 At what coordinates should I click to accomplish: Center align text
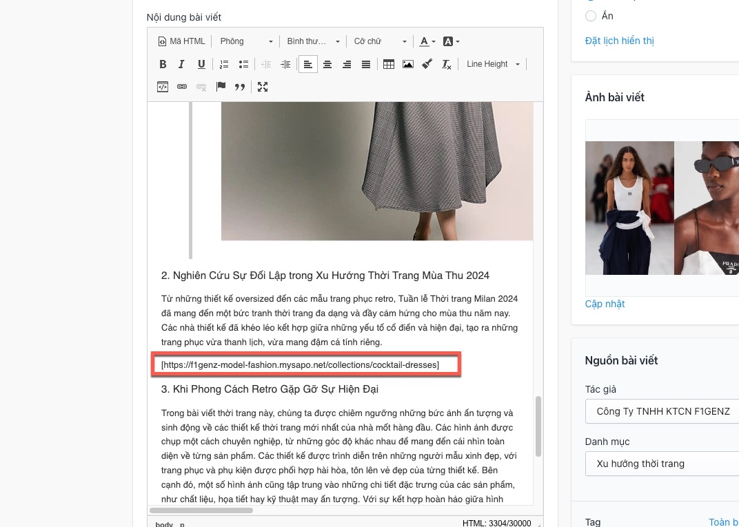pyautogui.click(x=327, y=64)
